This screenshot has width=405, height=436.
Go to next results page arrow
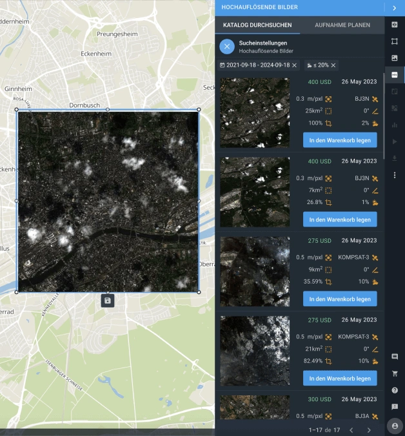click(x=369, y=430)
